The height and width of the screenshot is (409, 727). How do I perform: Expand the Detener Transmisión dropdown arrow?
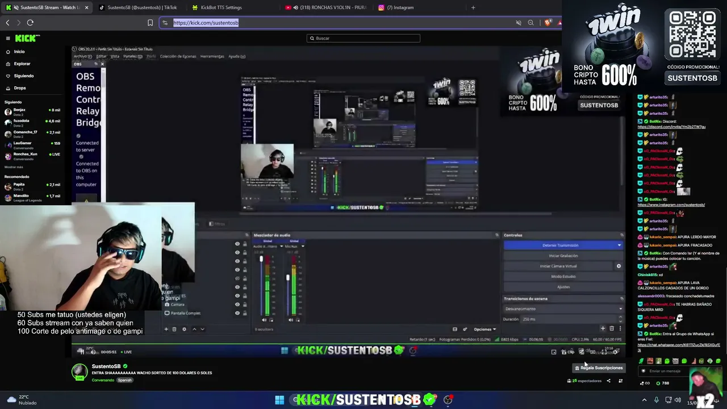pyautogui.click(x=619, y=245)
